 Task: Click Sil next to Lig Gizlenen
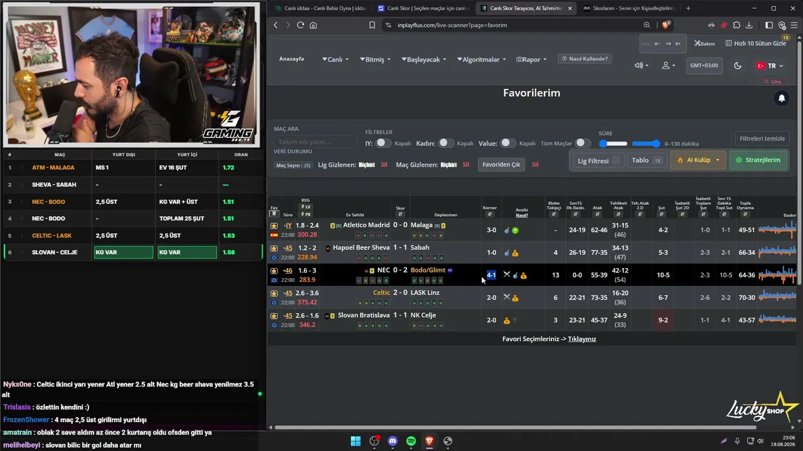(384, 165)
